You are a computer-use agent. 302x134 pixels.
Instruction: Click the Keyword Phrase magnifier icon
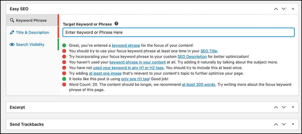(12, 20)
